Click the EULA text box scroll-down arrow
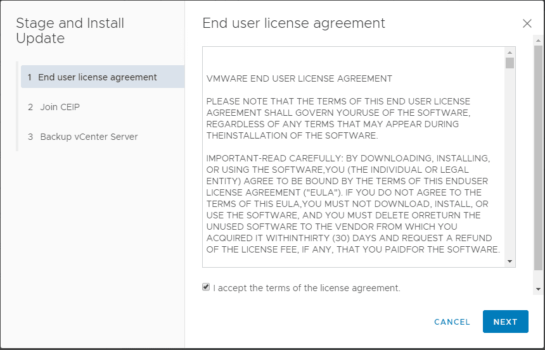Viewport: 545px width, 350px height. (x=510, y=261)
